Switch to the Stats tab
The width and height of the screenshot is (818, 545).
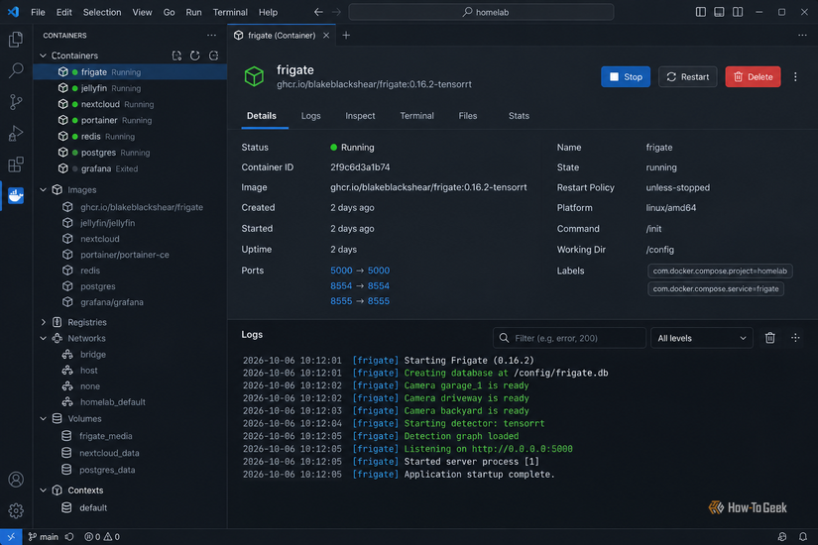point(519,116)
